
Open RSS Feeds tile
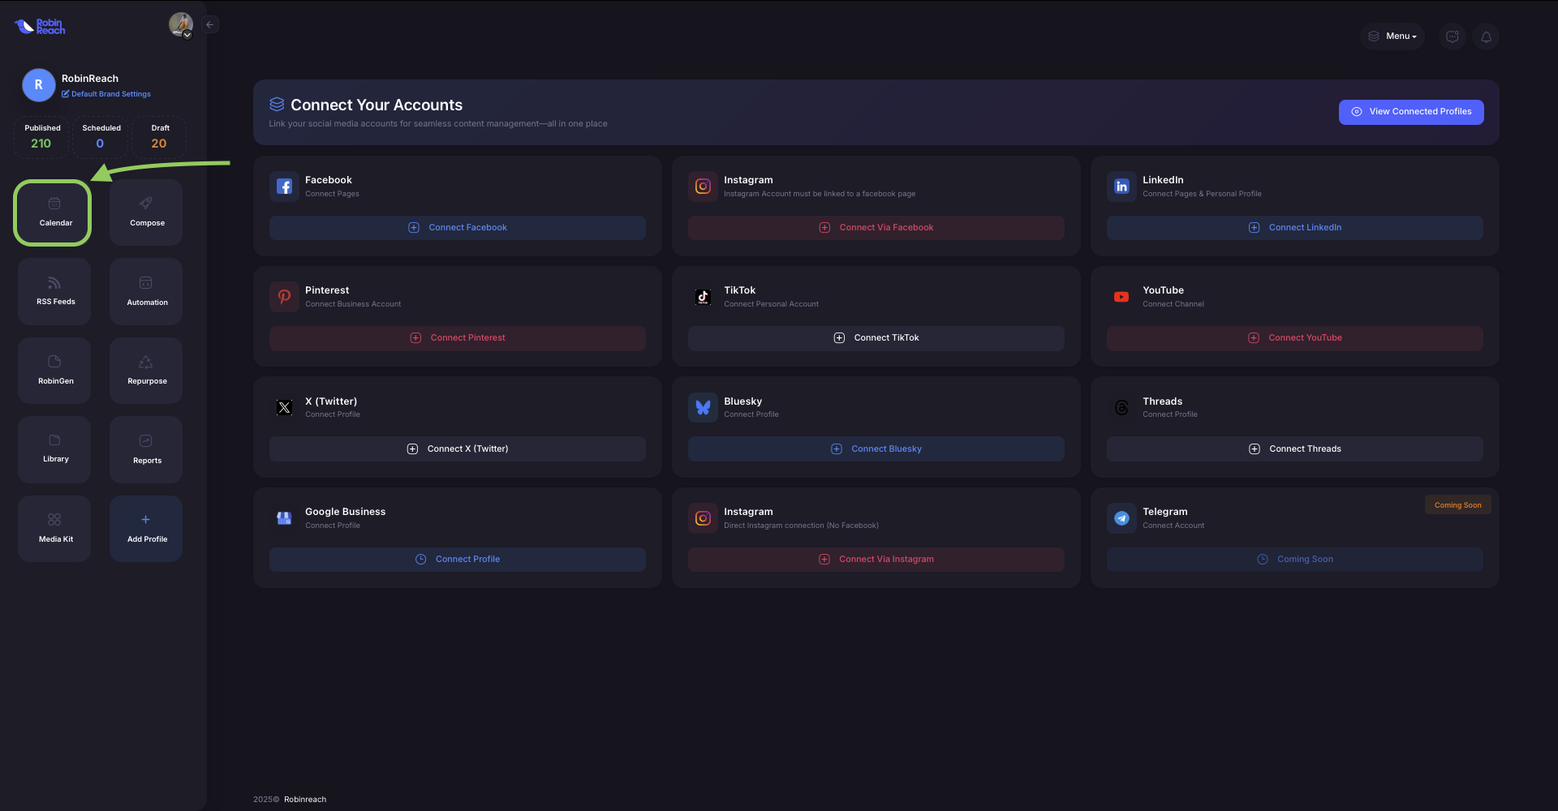(x=54, y=291)
